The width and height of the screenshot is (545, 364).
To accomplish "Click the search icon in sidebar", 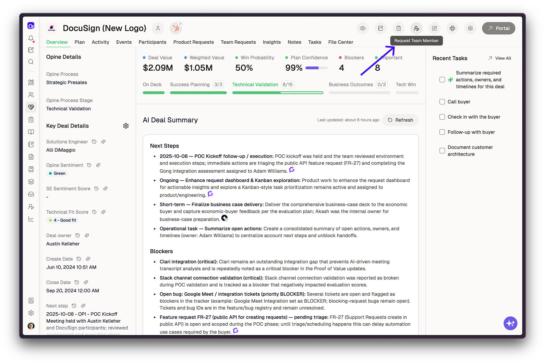I will pos(31,62).
